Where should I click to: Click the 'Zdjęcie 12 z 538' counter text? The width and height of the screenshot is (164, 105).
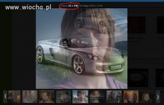tap(69, 6)
